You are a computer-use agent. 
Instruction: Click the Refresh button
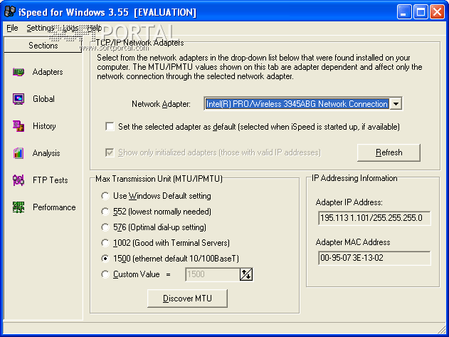click(x=389, y=152)
